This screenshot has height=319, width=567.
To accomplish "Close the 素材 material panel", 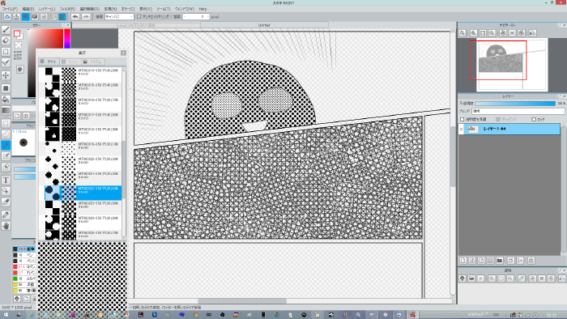I will click(x=123, y=53).
